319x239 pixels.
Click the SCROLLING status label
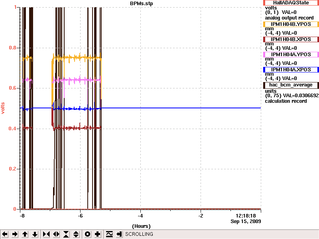[139, 234]
